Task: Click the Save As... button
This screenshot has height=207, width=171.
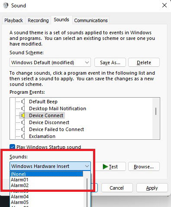Action: (110, 62)
